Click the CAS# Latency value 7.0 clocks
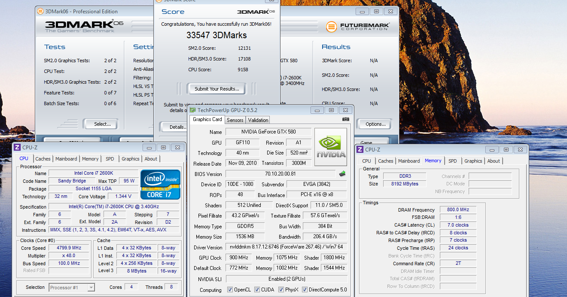Screen dimensions: 567x297 pos(458,225)
